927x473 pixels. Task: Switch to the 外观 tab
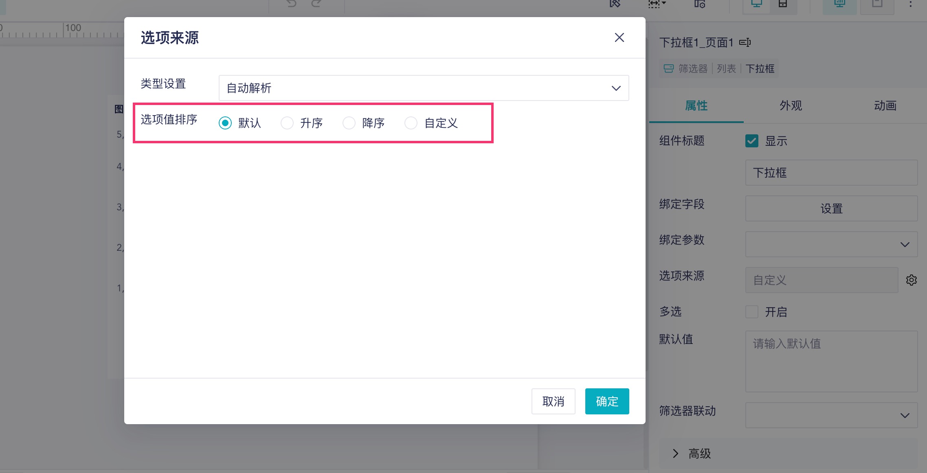point(791,106)
